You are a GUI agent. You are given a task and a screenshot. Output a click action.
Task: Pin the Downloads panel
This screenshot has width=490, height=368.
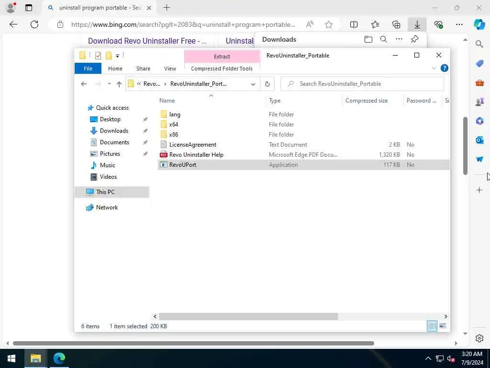pyautogui.click(x=414, y=39)
